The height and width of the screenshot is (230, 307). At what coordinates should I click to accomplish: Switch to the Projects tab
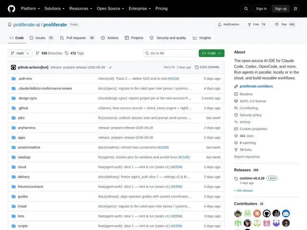click(x=134, y=38)
